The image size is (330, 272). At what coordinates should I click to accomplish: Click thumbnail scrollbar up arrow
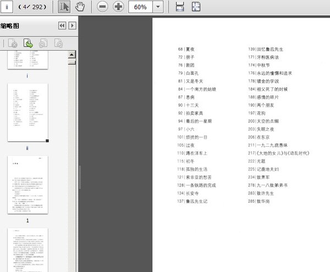coord(71,54)
